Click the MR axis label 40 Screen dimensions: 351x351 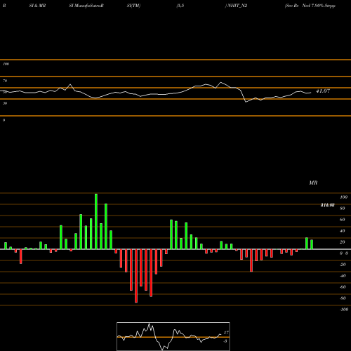343,231
